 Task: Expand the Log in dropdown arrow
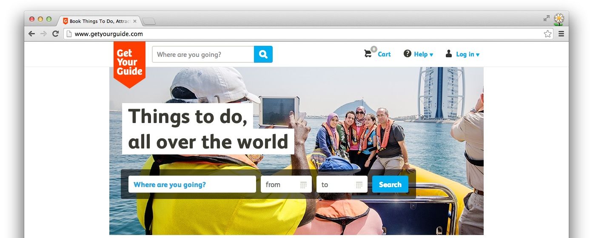click(478, 55)
